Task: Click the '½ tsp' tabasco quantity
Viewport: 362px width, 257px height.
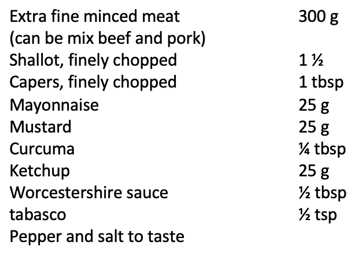Action: 318,215
